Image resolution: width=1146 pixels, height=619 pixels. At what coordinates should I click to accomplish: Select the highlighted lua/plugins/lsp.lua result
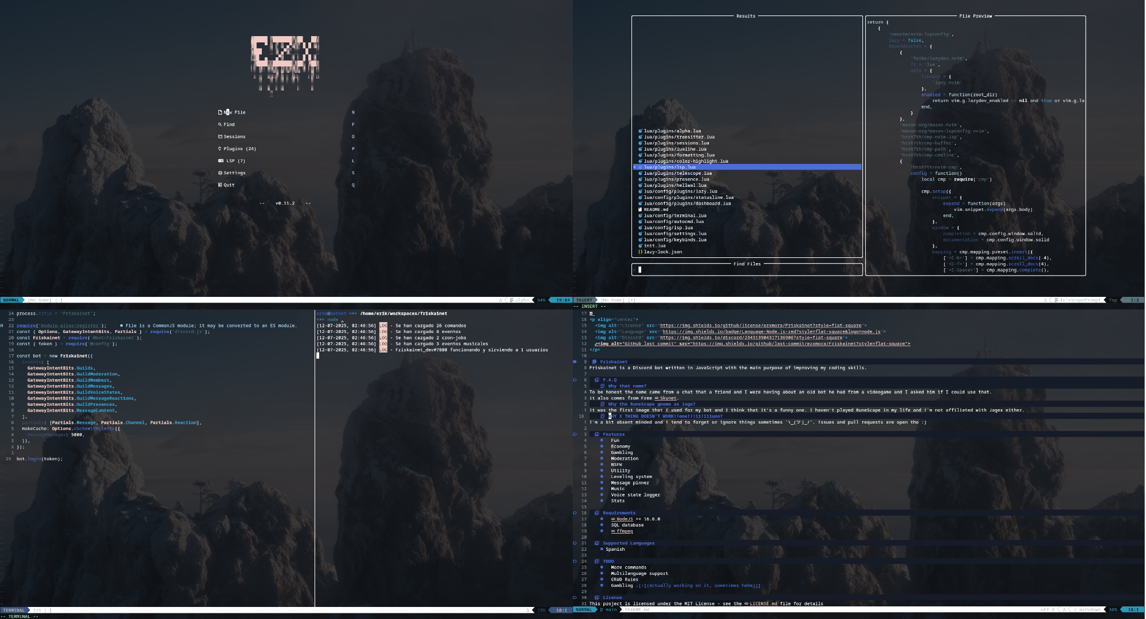click(x=747, y=167)
